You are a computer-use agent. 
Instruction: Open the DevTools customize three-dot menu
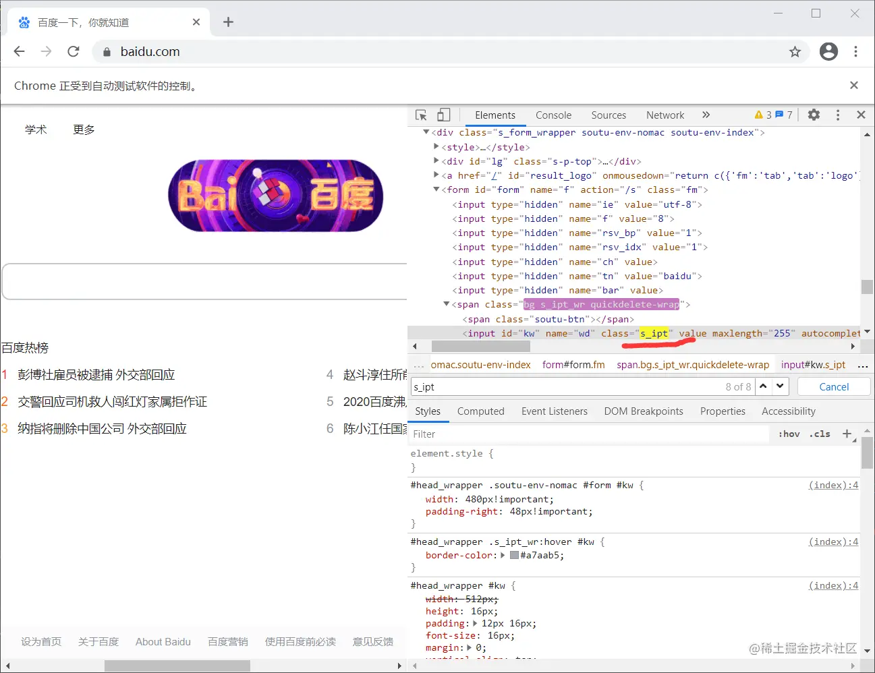(x=838, y=115)
